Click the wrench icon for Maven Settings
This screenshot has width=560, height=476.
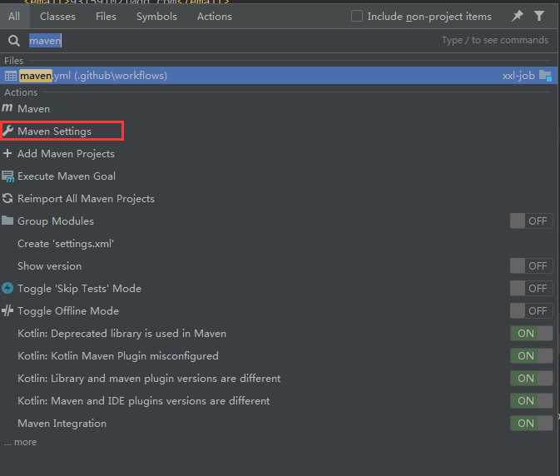(7, 131)
